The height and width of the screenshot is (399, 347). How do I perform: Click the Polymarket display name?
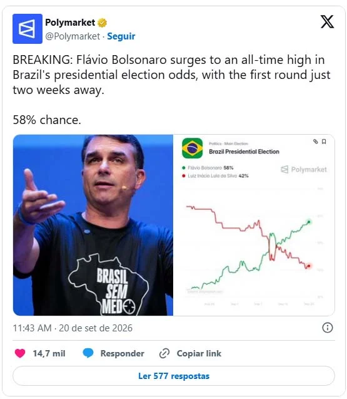pyautogui.click(x=70, y=23)
